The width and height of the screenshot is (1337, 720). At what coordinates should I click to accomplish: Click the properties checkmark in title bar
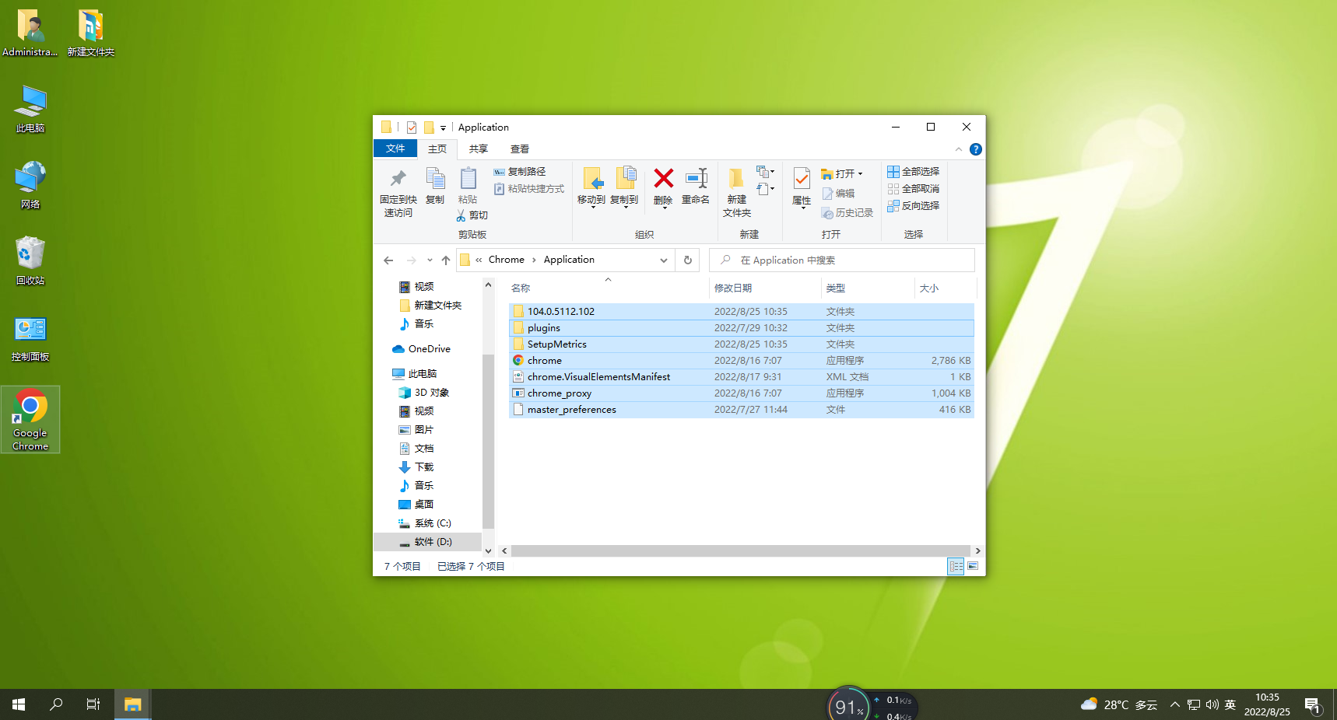(x=412, y=128)
